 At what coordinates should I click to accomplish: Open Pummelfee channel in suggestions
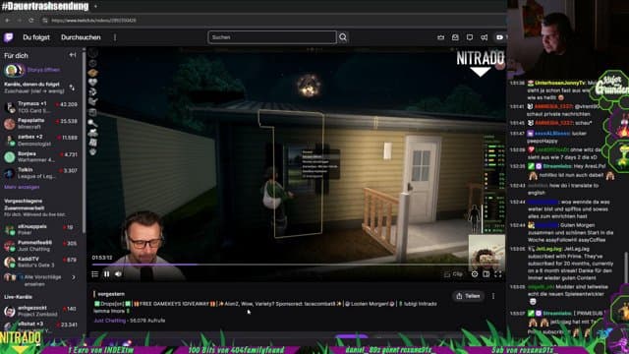tap(41, 246)
